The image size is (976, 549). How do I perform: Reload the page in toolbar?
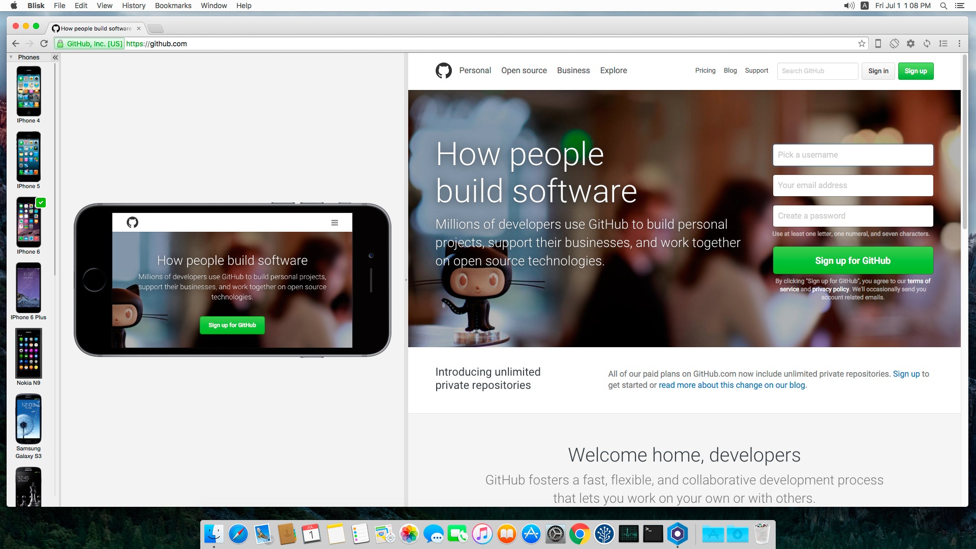(44, 44)
